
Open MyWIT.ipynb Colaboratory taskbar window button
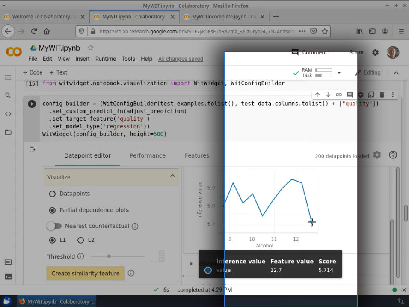pyautogui.click(x=57, y=301)
